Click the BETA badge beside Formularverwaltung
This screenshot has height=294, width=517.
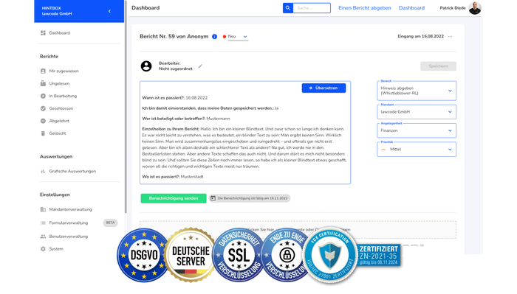(111, 223)
